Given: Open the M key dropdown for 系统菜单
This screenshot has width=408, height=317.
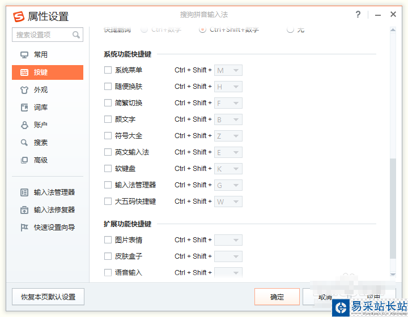Looking at the screenshot, I should (x=228, y=70).
